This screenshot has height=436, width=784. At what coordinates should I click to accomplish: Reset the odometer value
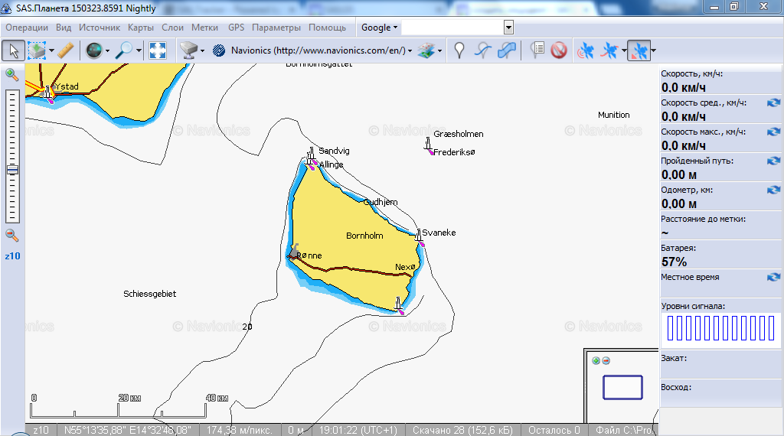pyautogui.click(x=773, y=190)
